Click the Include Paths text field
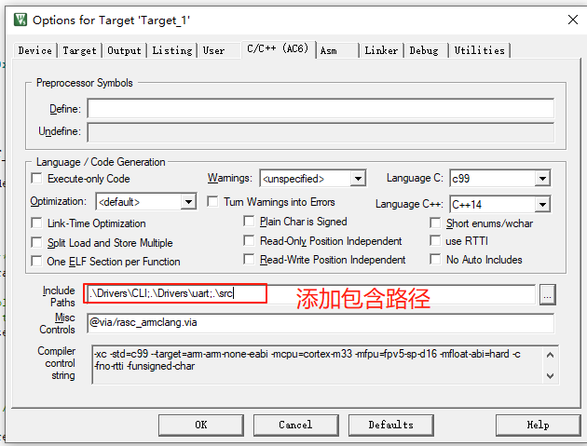This screenshot has width=587, height=446. (x=310, y=294)
